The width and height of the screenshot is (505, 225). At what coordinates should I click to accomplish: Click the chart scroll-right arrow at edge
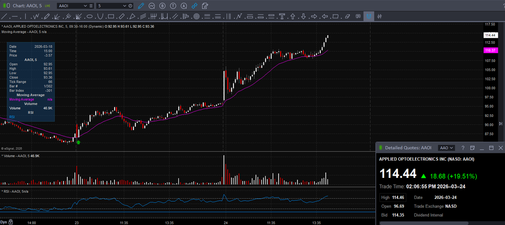point(500,124)
